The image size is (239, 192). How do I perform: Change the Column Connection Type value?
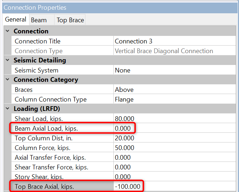174,99
